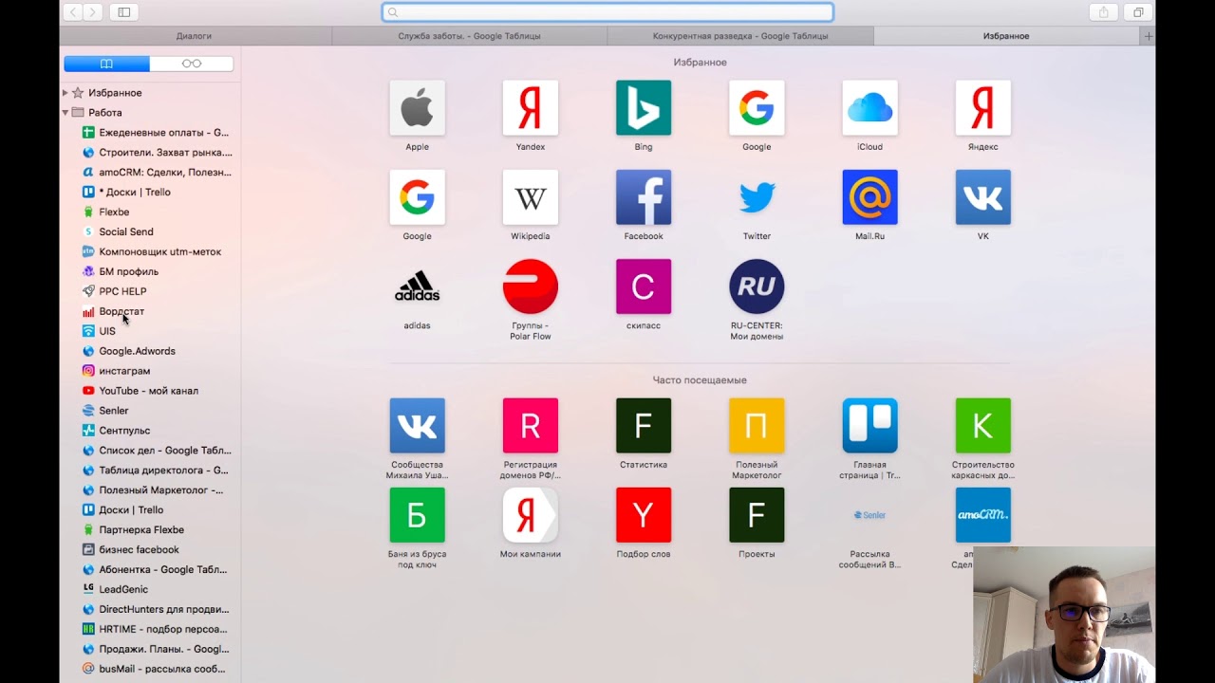Image resolution: width=1215 pixels, height=683 pixels.
Task: Open YouTube - мой канал bookmark
Action: pos(148,391)
